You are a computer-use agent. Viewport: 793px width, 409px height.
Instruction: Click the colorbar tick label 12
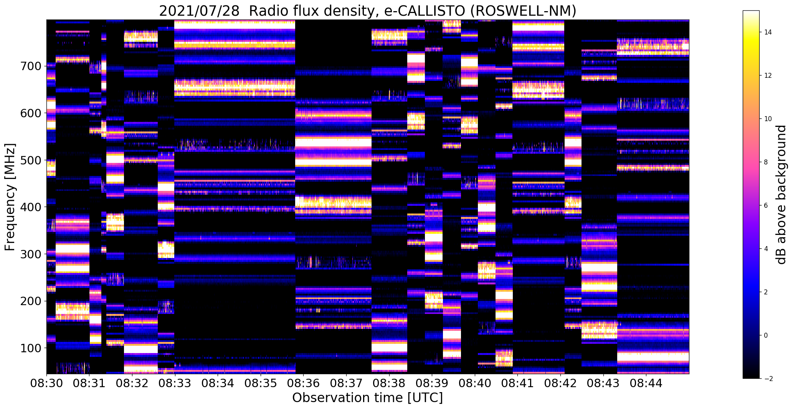point(768,76)
